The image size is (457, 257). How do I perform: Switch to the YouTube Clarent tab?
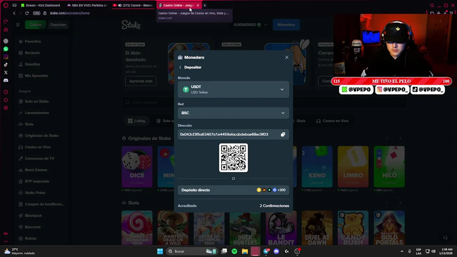(x=133, y=5)
